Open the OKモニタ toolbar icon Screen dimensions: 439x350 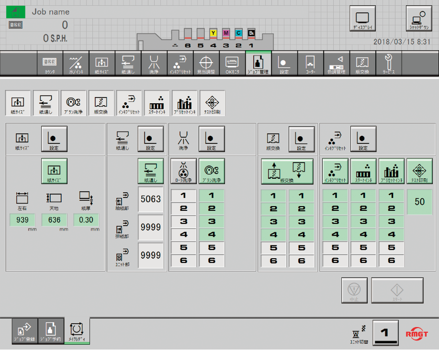pyautogui.click(x=232, y=64)
